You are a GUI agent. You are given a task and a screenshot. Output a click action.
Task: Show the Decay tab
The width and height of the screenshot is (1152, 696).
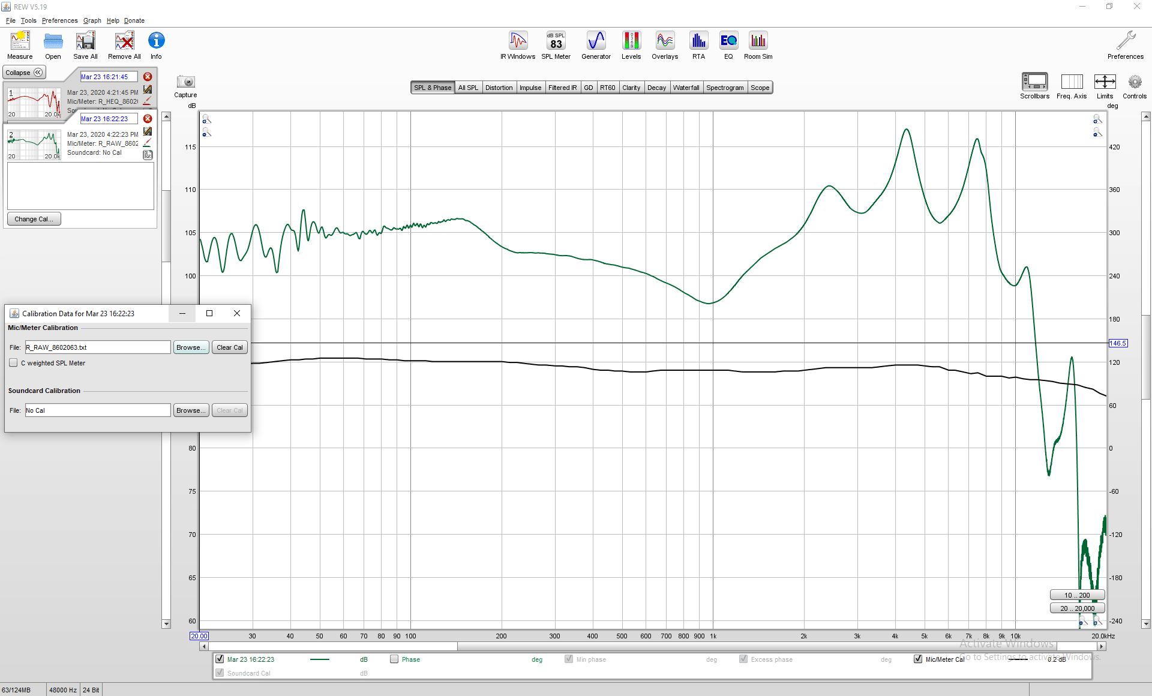(x=656, y=88)
